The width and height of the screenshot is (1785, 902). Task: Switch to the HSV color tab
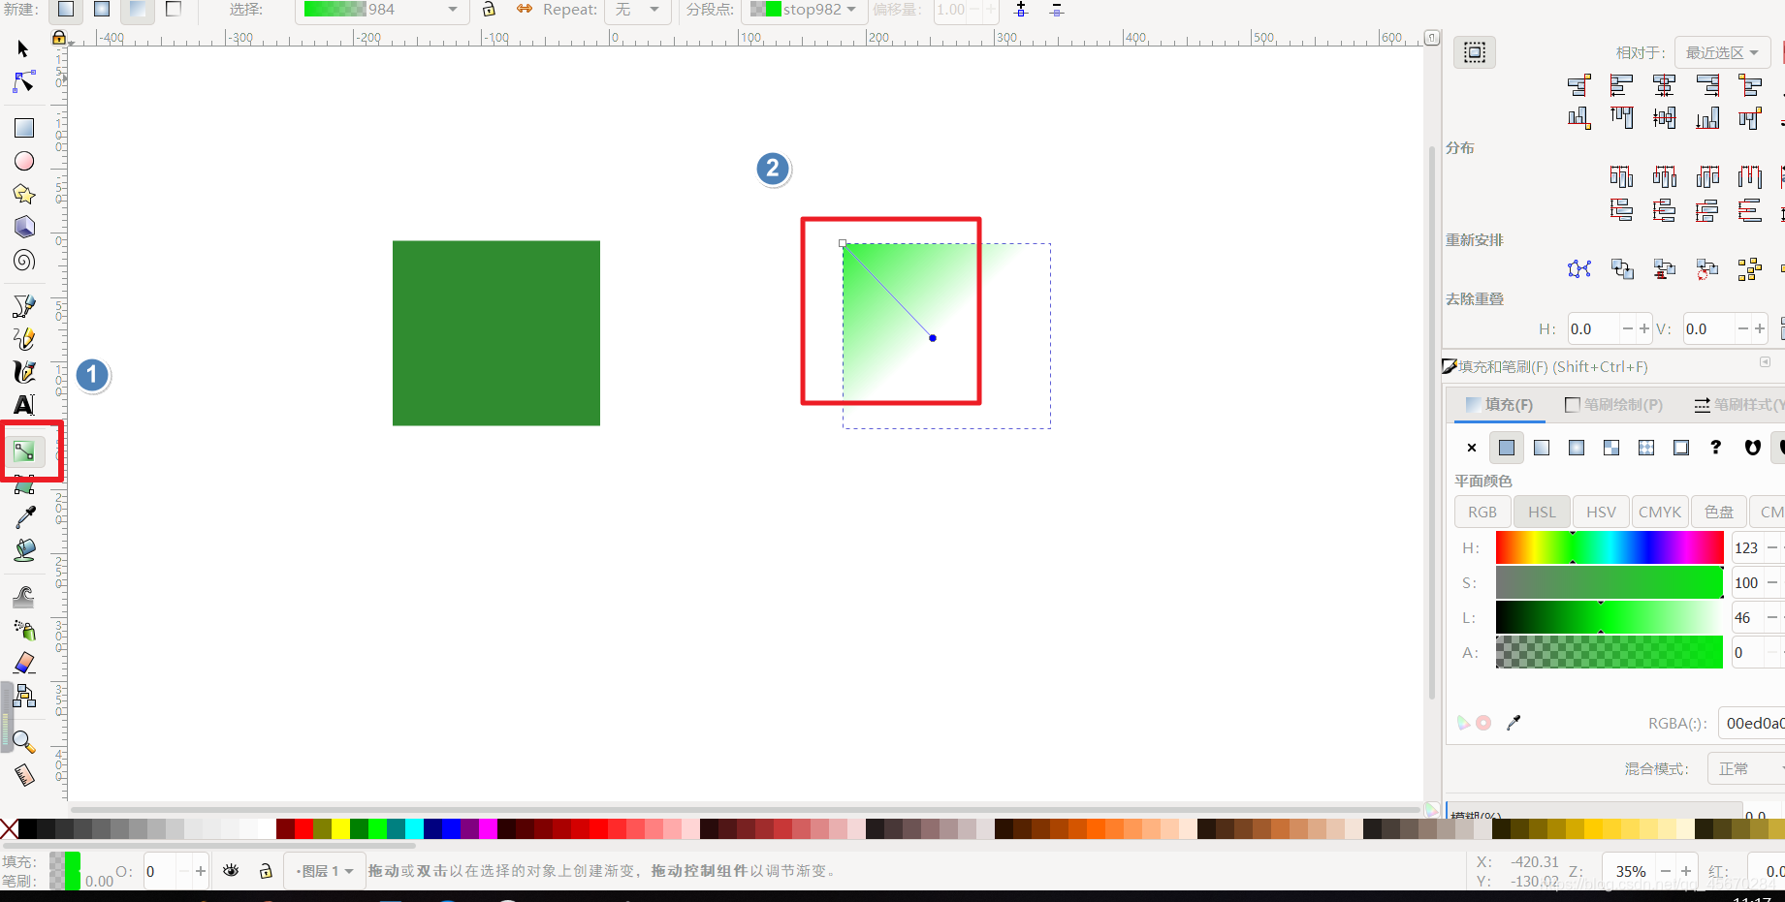tap(1601, 512)
